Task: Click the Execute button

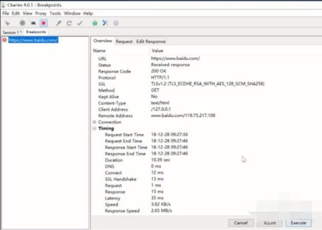Action: 299,223
